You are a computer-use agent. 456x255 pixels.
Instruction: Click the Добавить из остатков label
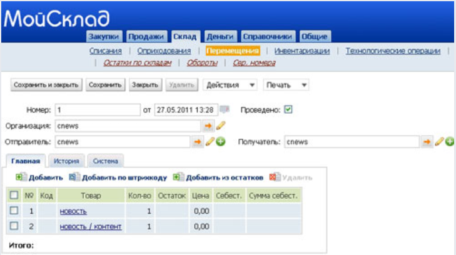click(225, 177)
